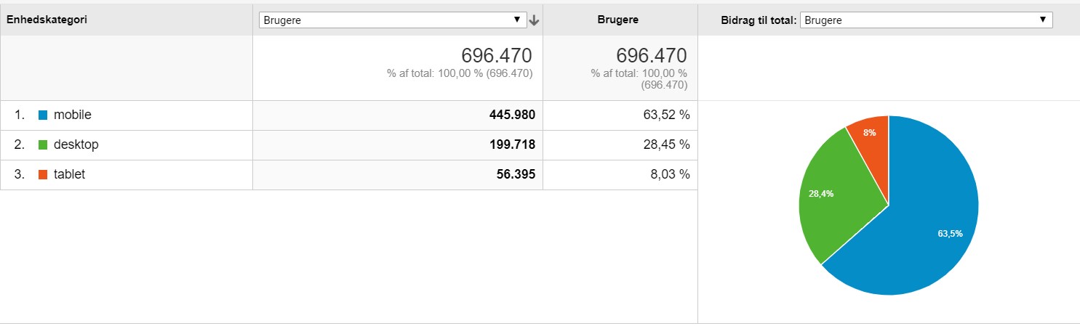Click the blue mobile color square
The height and width of the screenshot is (326, 1080).
(43, 115)
